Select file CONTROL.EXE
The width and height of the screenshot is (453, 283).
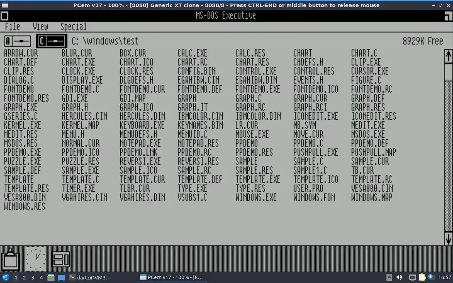(x=256, y=71)
